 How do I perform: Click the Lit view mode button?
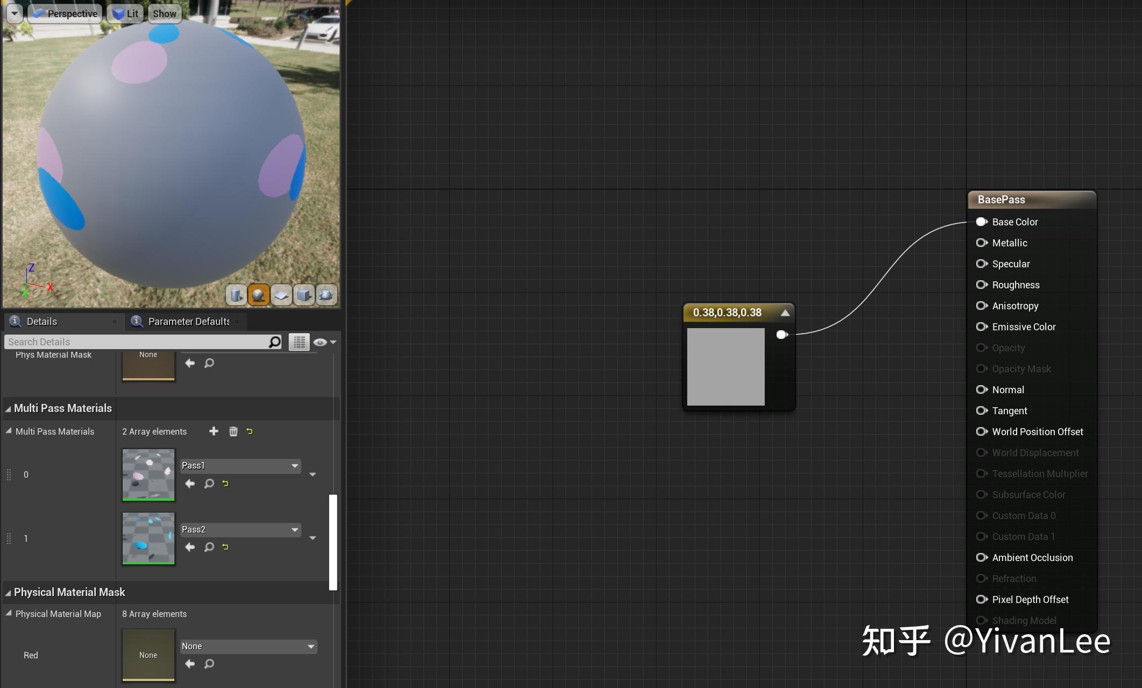pos(125,13)
